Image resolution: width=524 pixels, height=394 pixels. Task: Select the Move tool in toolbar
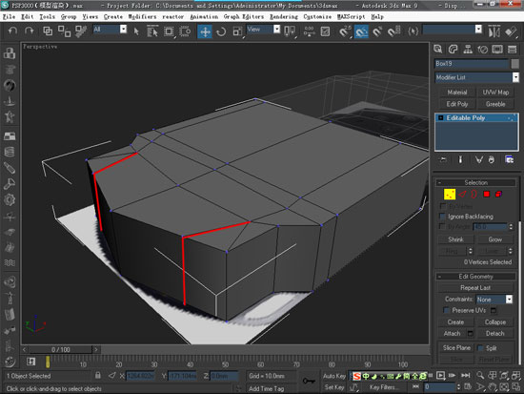point(205,31)
